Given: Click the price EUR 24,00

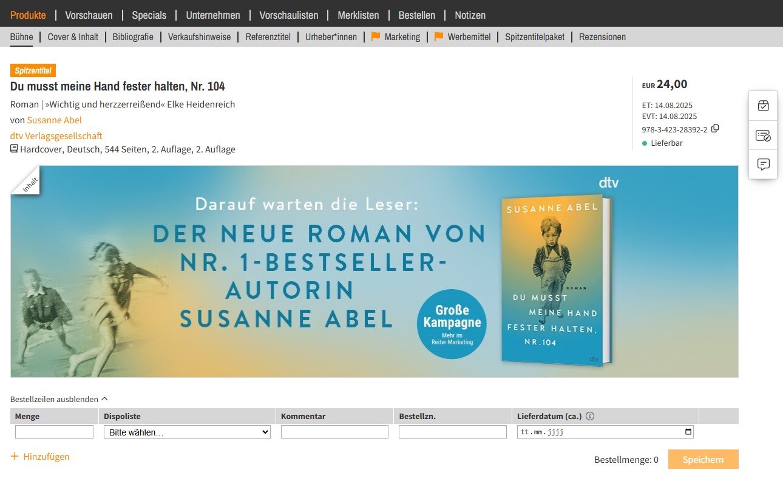Looking at the screenshot, I should 665,84.
